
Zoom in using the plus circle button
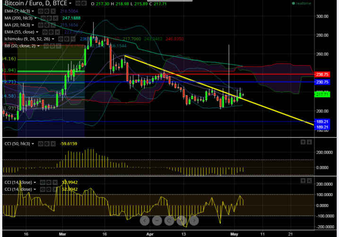pyautogui.click(x=182, y=220)
